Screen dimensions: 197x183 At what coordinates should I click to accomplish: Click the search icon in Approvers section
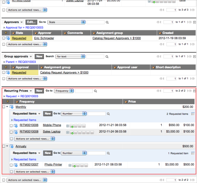107,22
